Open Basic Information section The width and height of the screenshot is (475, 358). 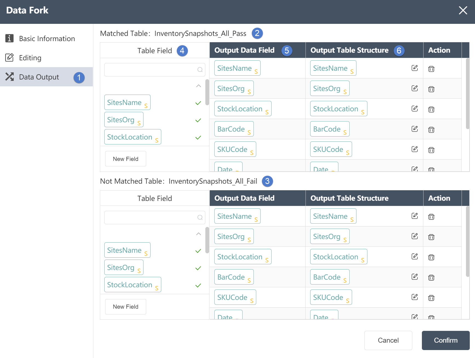[x=47, y=38]
